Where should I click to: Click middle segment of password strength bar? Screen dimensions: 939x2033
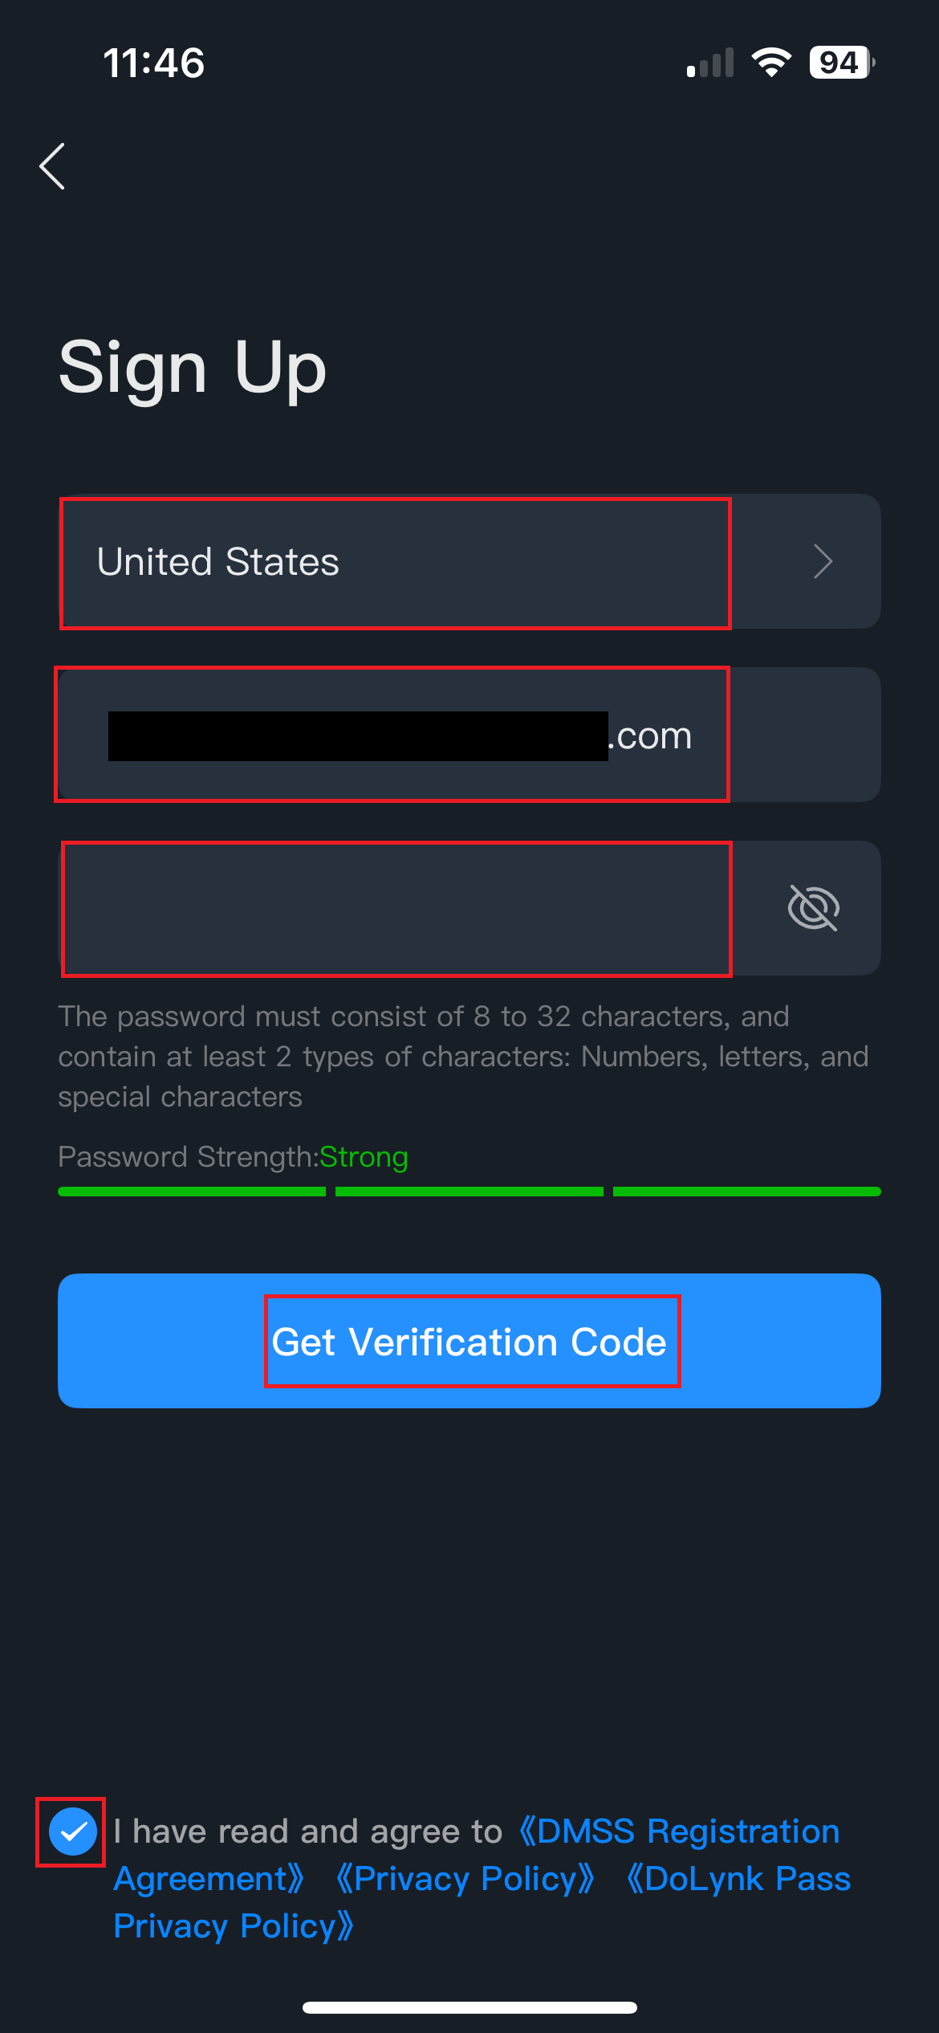(469, 1192)
